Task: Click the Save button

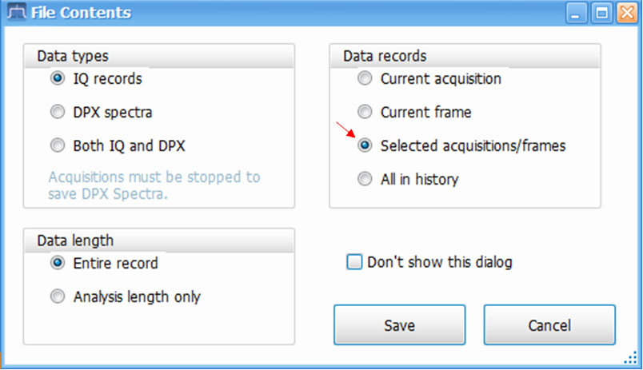Action: [399, 325]
